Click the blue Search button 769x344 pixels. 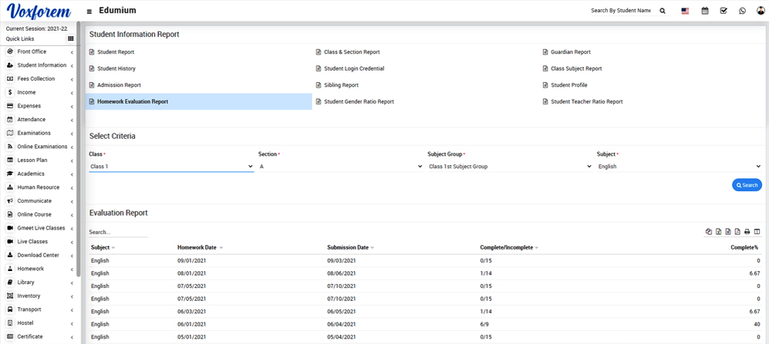coord(747,185)
